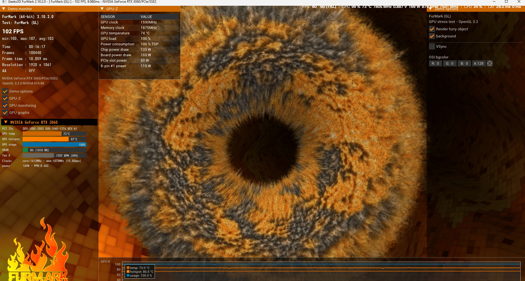
Task: Click the GPU stress test - OpenGL 3.2 text
Action: click(454, 22)
